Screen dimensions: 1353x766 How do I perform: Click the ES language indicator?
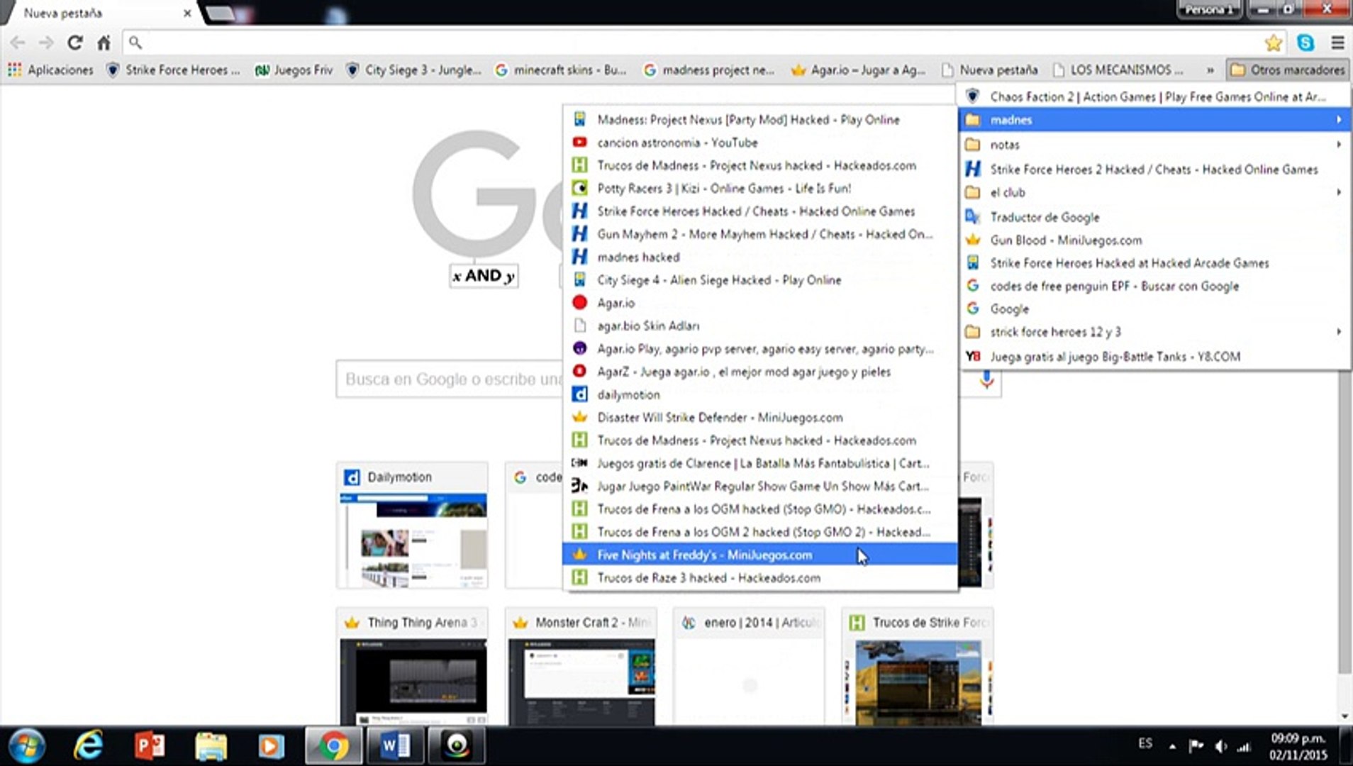(x=1145, y=743)
